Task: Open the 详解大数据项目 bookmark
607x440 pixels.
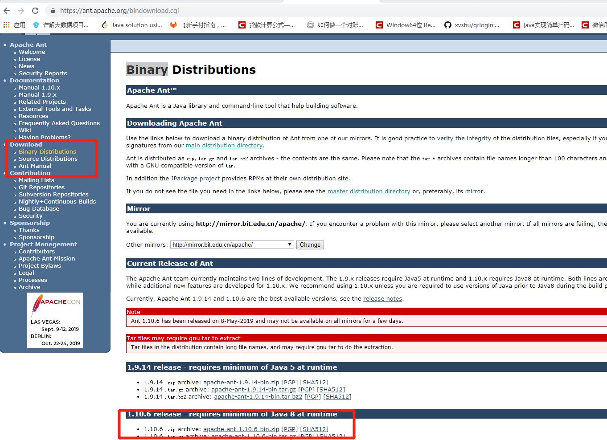Action: [61, 25]
